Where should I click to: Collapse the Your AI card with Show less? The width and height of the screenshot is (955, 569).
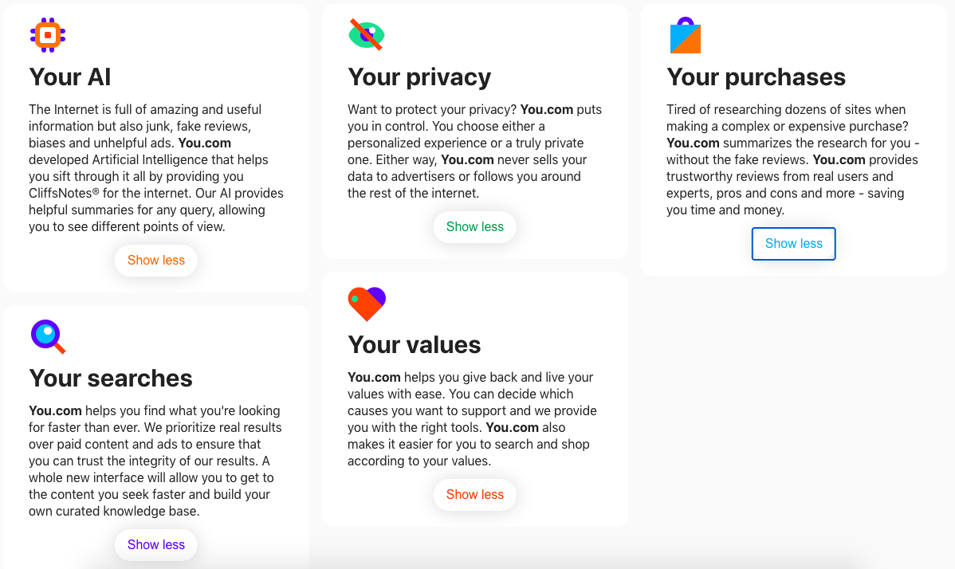click(156, 261)
